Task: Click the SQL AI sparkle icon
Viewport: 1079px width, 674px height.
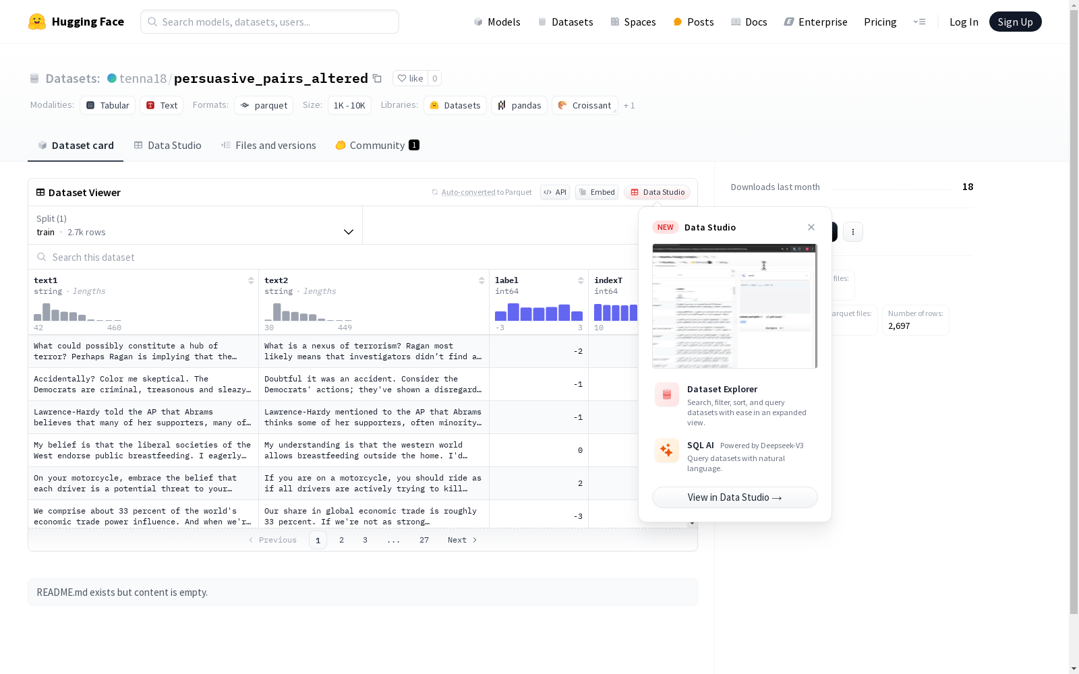Action: click(667, 450)
